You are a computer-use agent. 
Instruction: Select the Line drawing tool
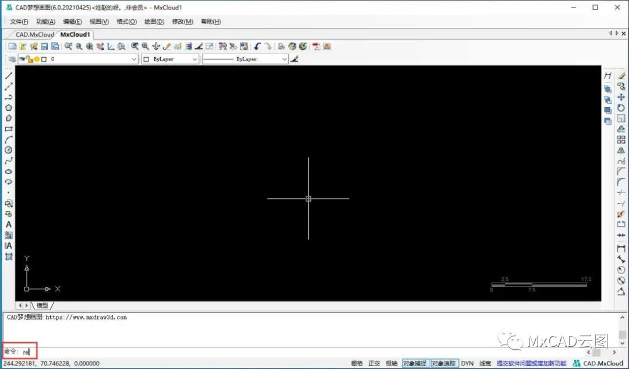(x=9, y=76)
